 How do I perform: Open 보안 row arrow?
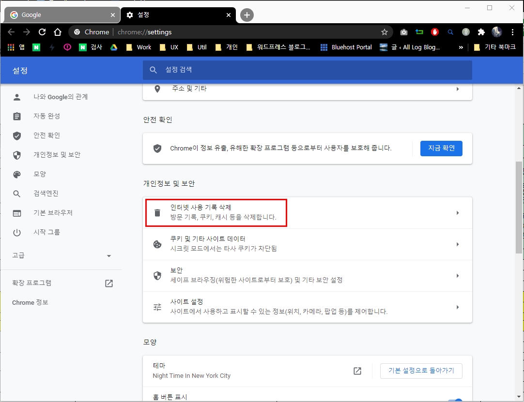458,275
